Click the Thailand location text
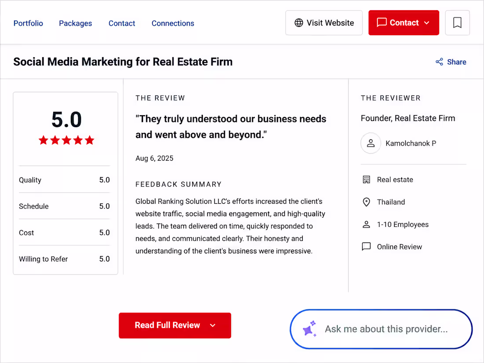 pyautogui.click(x=391, y=202)
